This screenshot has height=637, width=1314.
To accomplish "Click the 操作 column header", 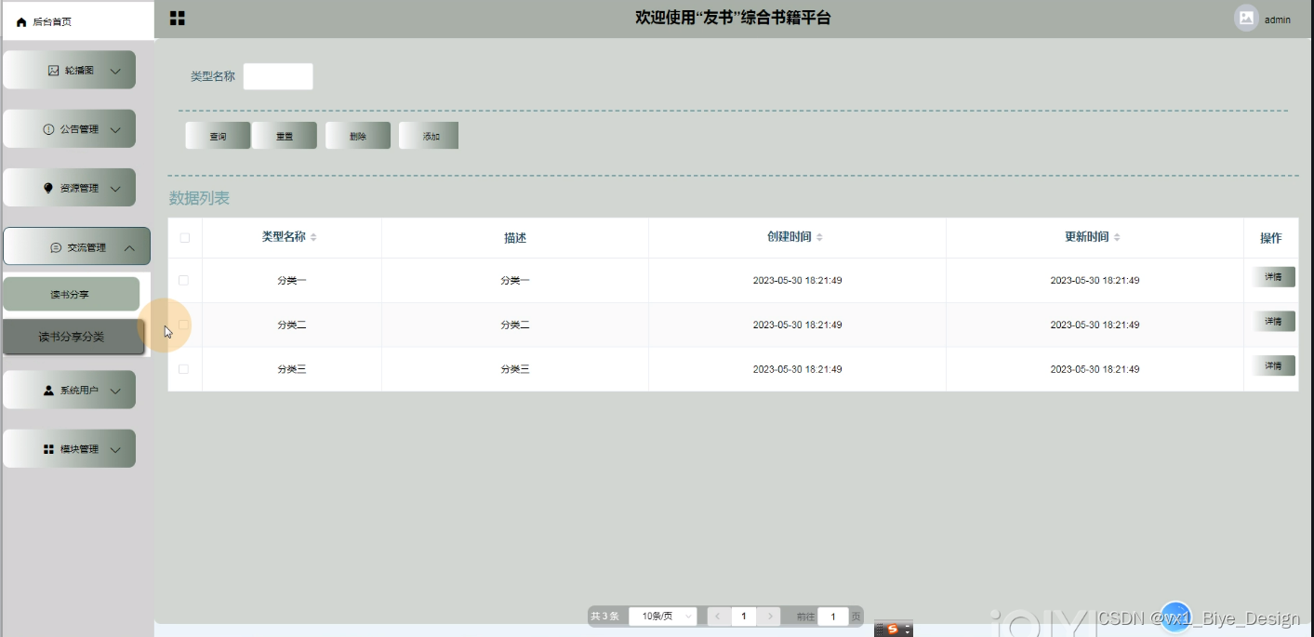I will coord(1271,238).
